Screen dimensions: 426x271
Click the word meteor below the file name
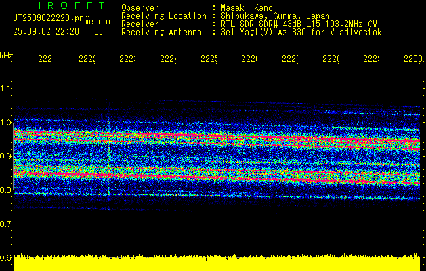click(98, 22)
